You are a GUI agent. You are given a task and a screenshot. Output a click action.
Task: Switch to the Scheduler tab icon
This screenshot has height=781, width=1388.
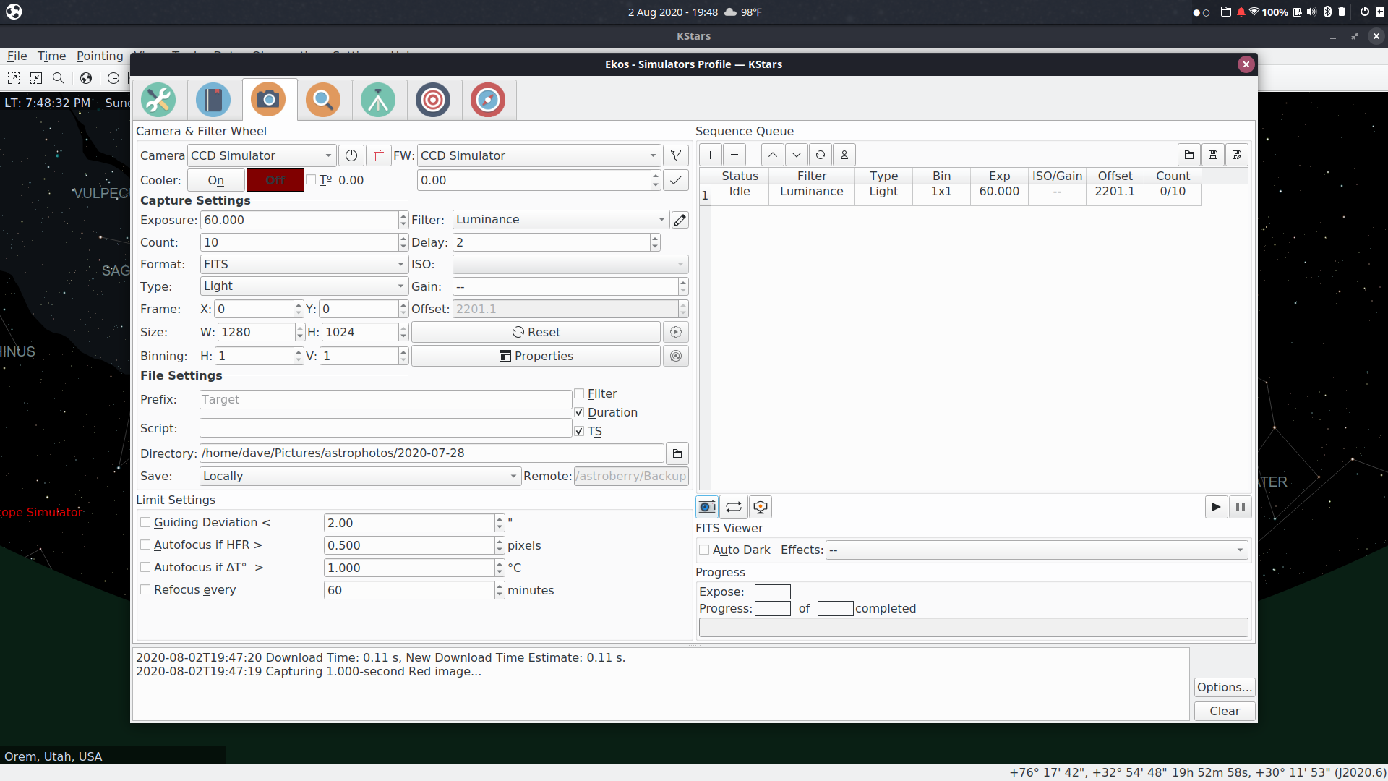click(x=213, y=100)
